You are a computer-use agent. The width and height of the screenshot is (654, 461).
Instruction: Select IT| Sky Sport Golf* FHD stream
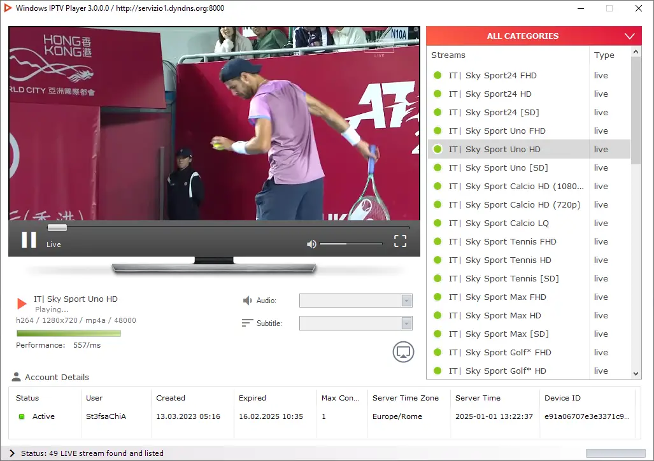pos(529,352)
